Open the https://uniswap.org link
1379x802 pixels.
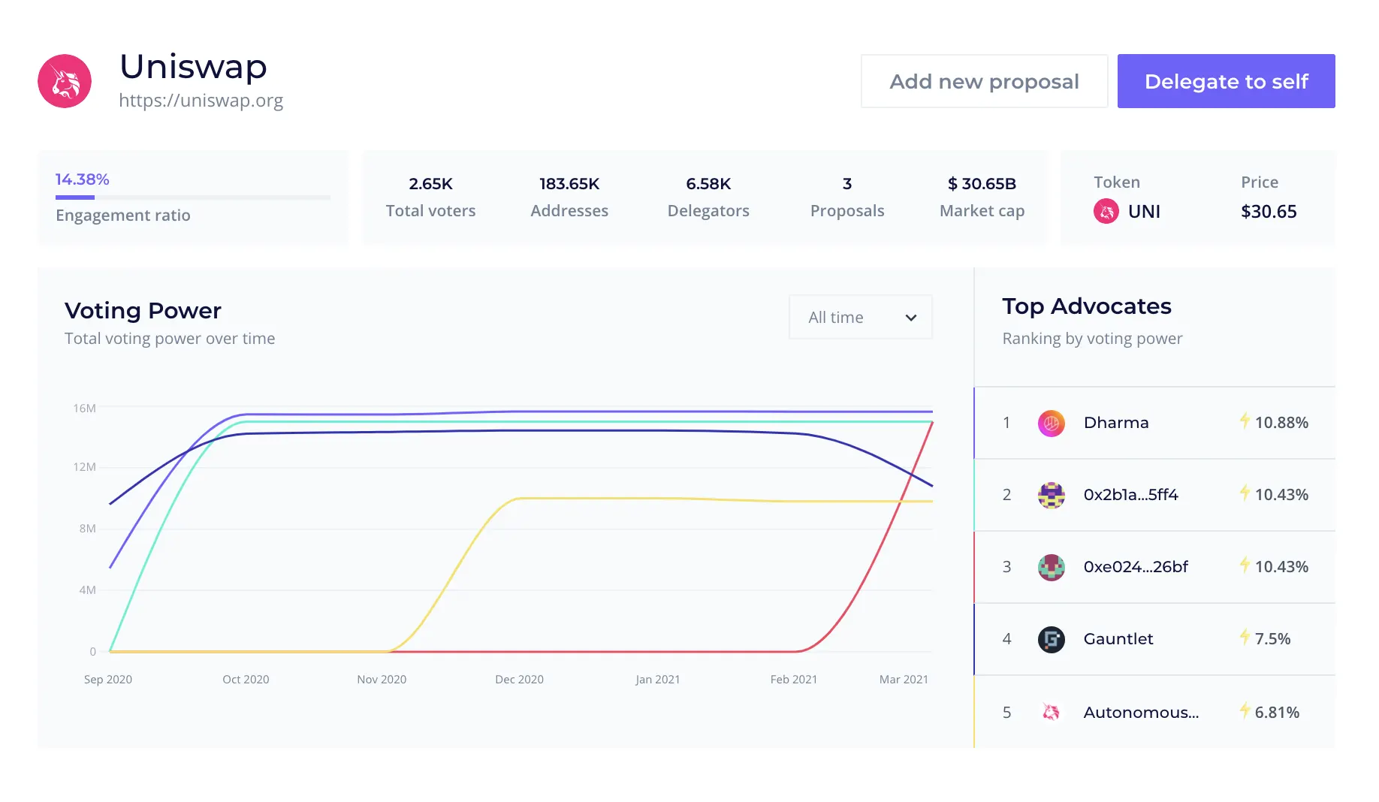point(201,101)
